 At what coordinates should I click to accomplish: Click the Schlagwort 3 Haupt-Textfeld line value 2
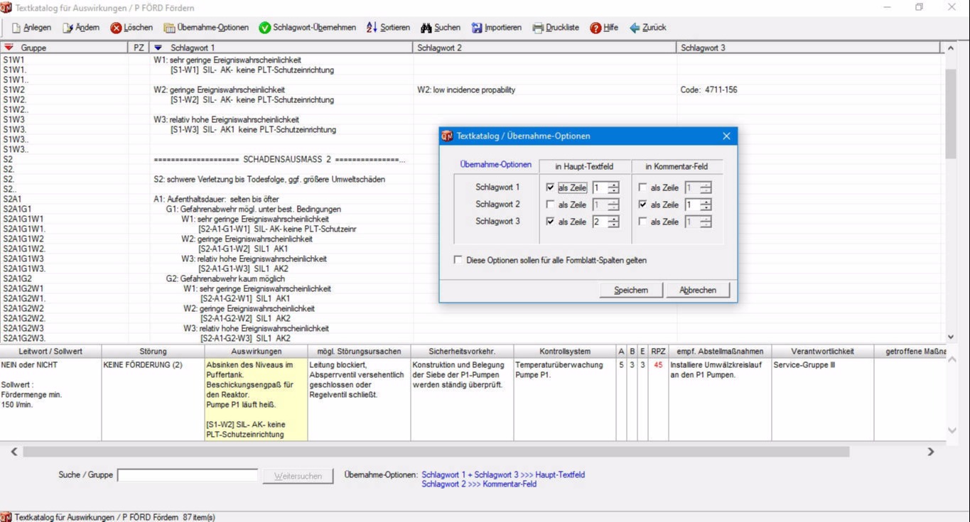pos(600,222)
